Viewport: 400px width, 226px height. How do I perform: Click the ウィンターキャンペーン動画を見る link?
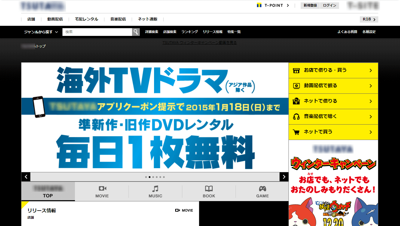click(200, 42)
